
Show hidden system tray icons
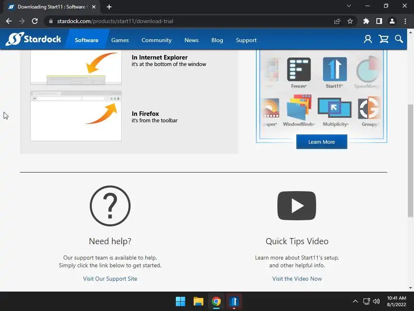[x=355, y=301]
